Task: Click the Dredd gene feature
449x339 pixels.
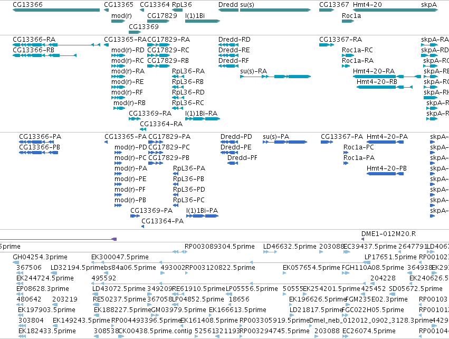Action: pos(228,10)
